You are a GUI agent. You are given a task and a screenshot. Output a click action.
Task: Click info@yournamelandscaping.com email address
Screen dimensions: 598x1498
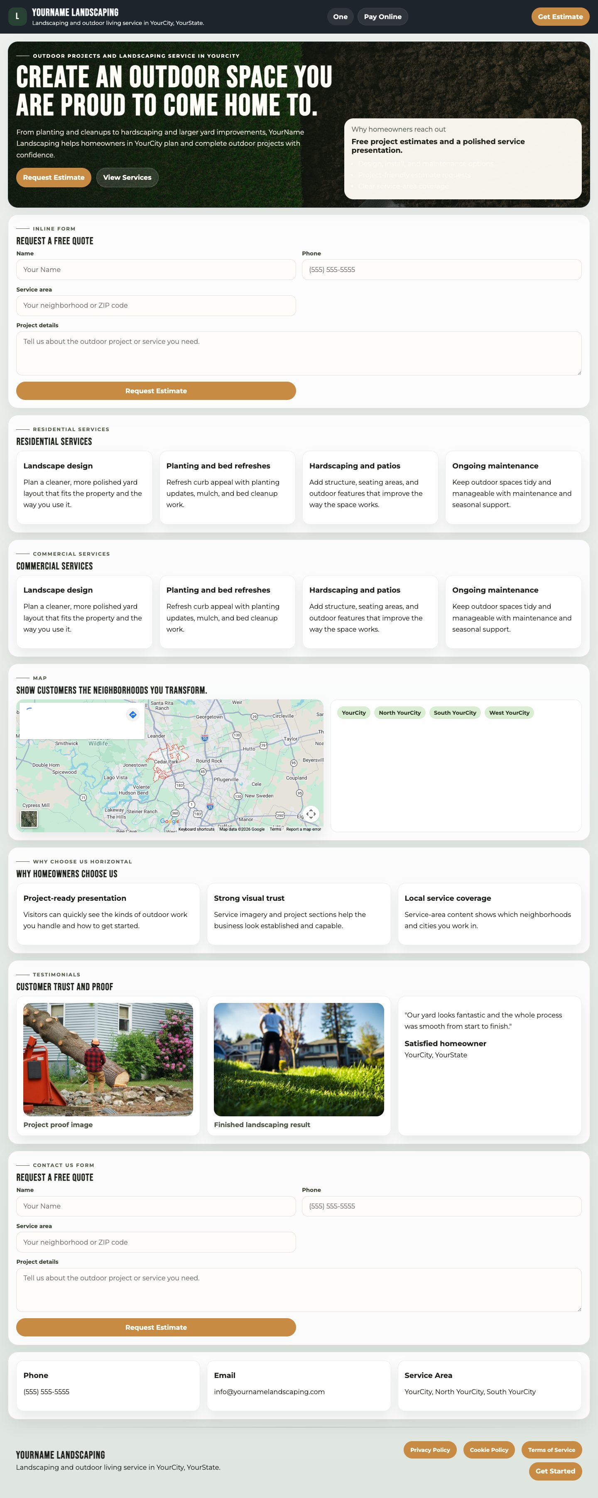[x=270, y=1392]
